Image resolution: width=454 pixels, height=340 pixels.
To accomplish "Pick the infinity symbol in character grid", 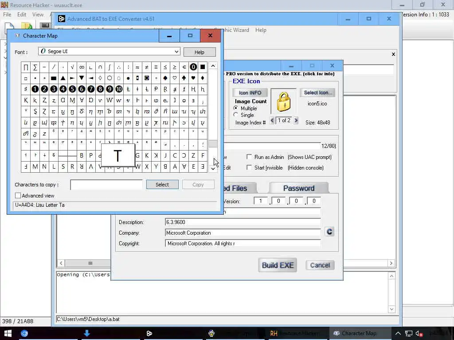I will (82, 67).
